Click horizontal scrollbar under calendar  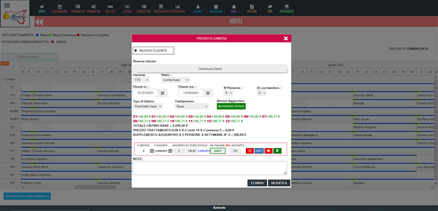coord(95,187)
